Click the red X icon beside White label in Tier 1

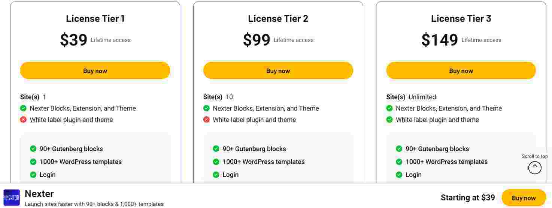(x=23, y=120)
